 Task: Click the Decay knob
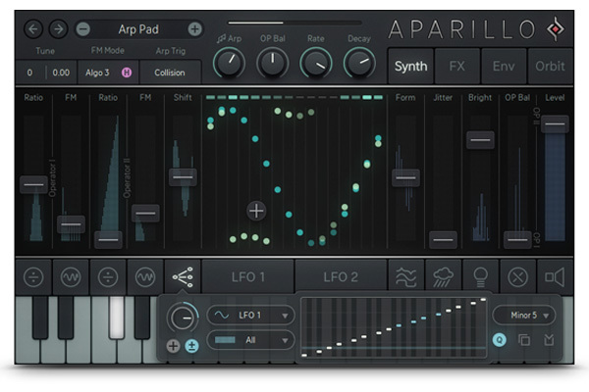pyautogui.click(x=359, y=63)
